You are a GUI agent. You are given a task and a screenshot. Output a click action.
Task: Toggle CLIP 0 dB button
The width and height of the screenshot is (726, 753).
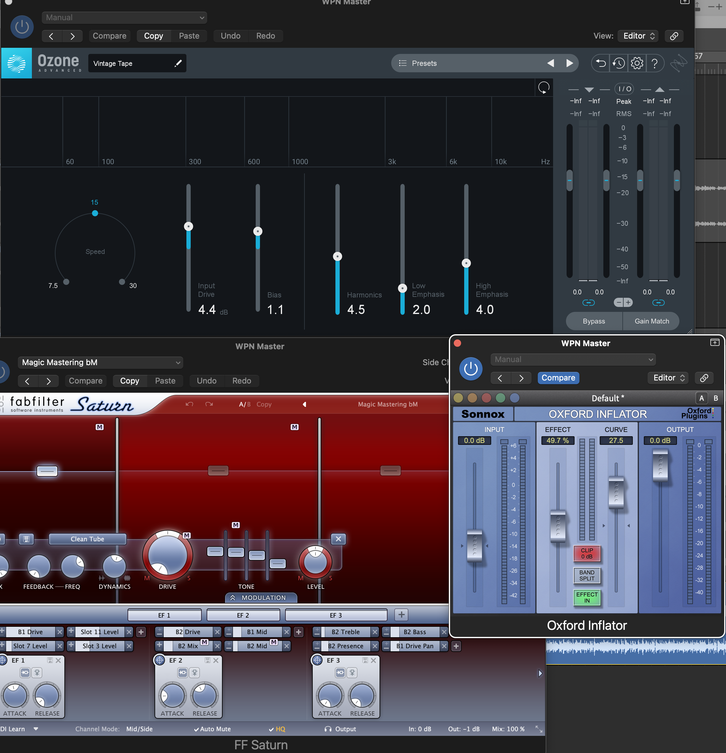587,554
